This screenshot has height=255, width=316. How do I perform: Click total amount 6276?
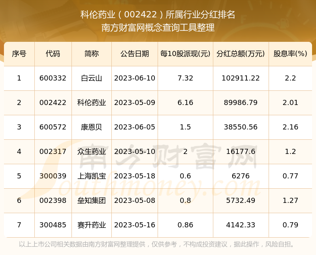241,176
